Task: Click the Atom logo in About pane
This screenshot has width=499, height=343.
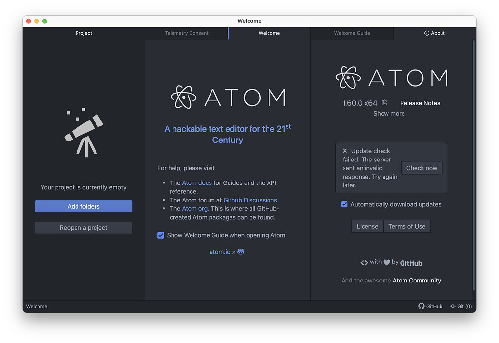Action: [391, 78]
